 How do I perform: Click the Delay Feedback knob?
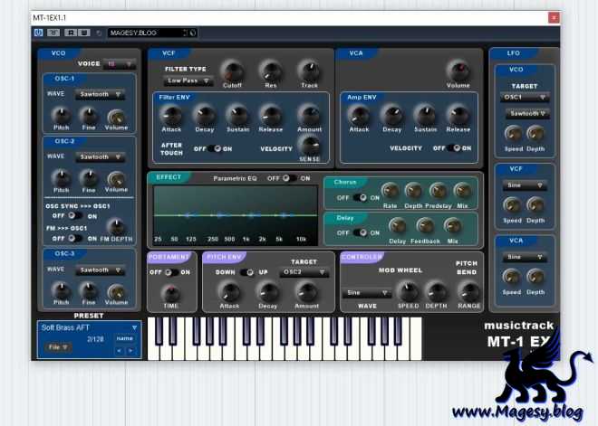[425, 226]
